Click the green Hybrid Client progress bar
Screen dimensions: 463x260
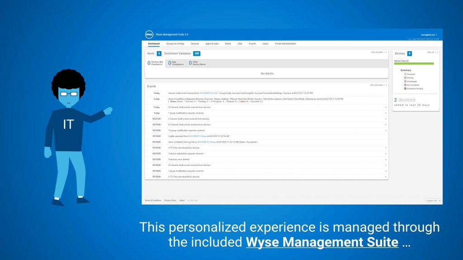[414, 63]
